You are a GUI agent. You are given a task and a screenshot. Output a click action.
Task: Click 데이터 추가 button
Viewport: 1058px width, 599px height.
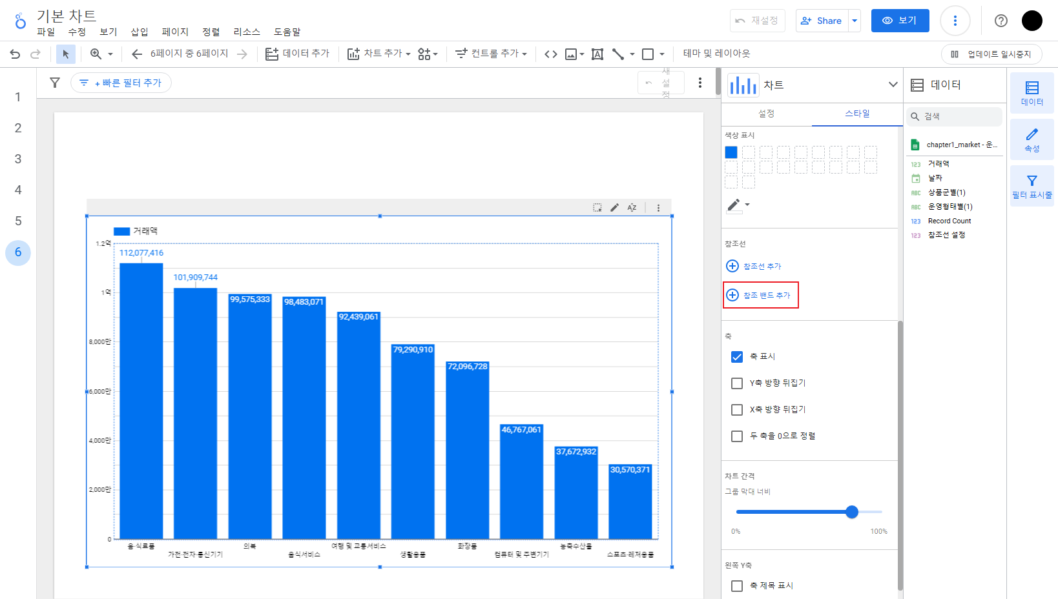click(298, 54)
